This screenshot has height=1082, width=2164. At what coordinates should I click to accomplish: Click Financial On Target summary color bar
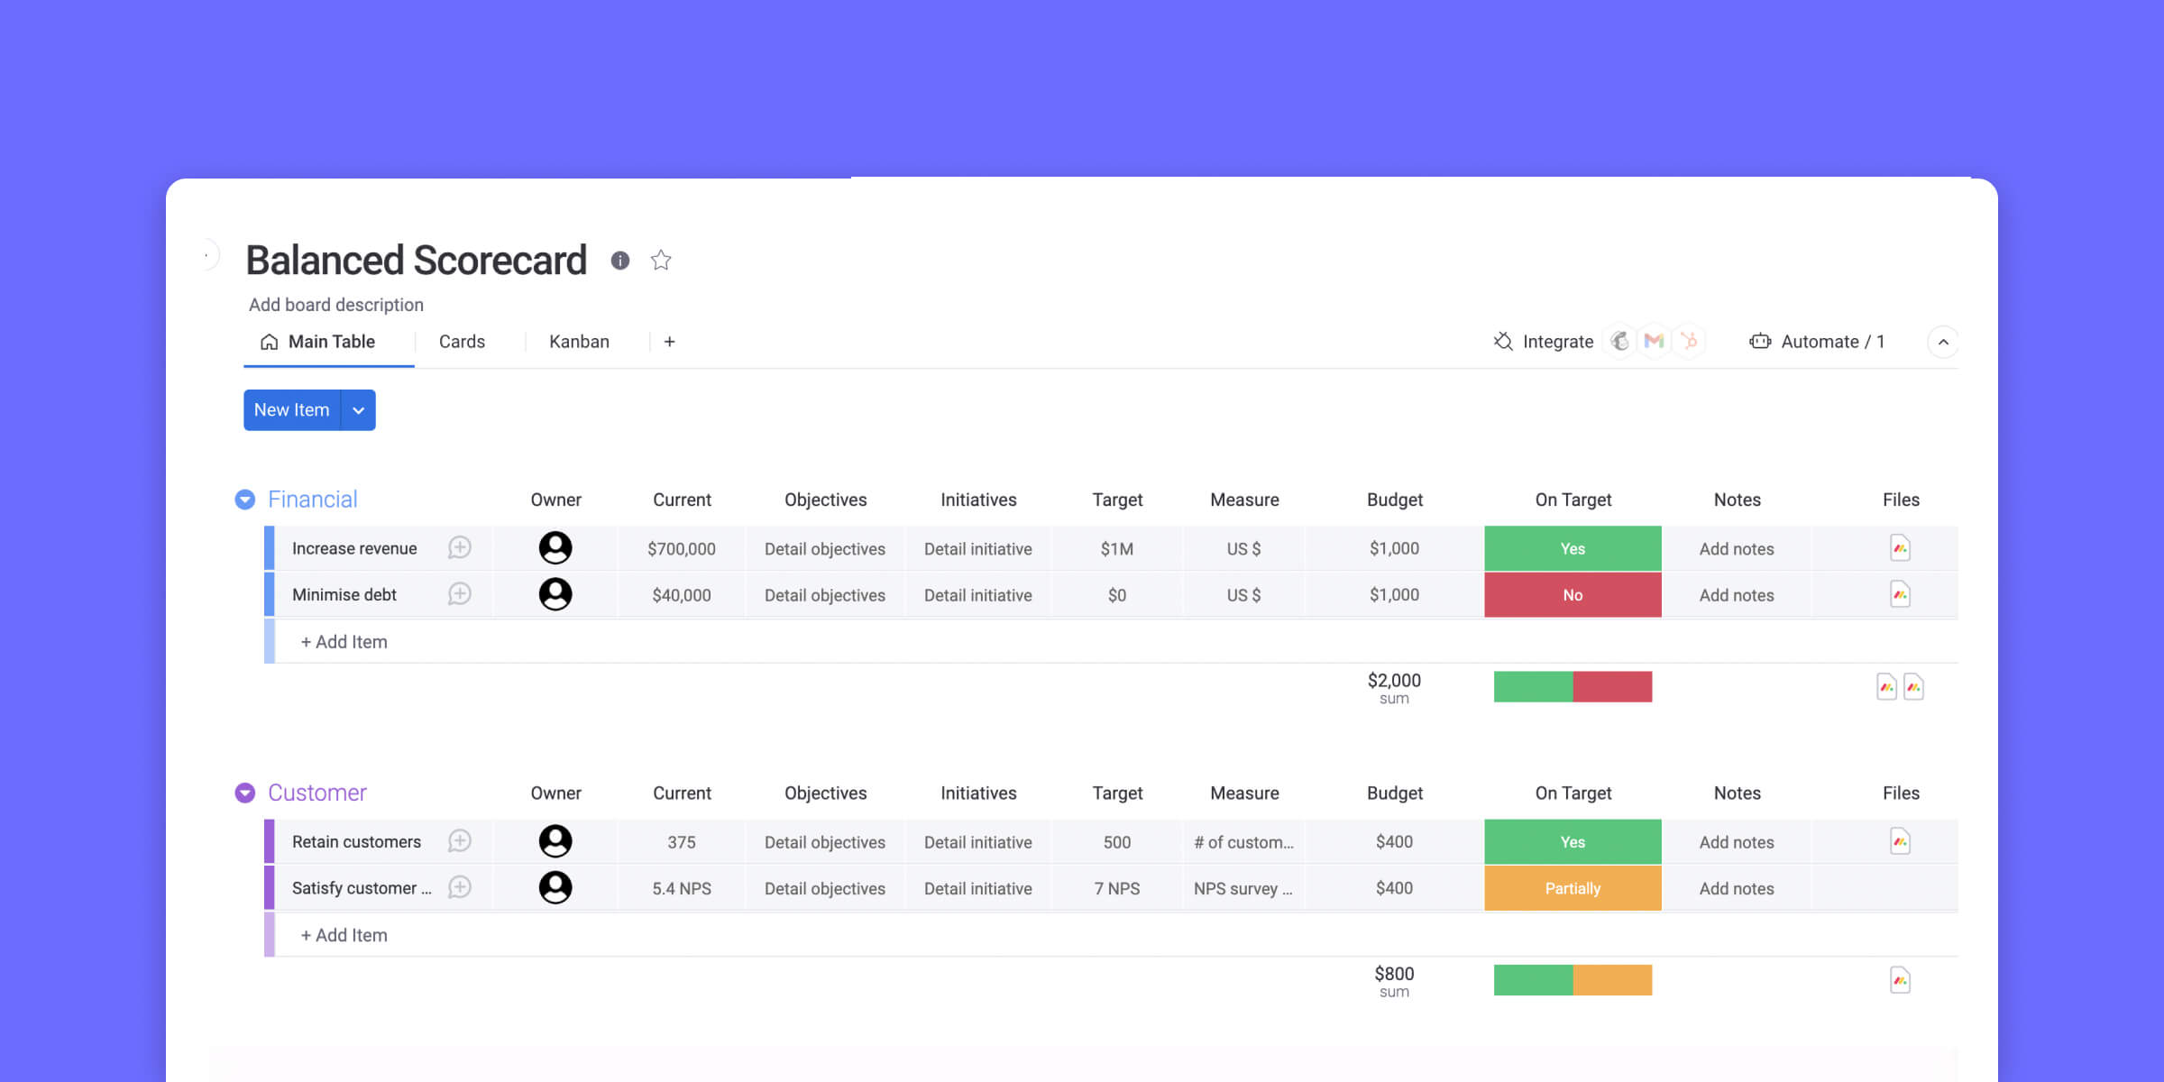pyautogui.click(x=1573, y=686)
